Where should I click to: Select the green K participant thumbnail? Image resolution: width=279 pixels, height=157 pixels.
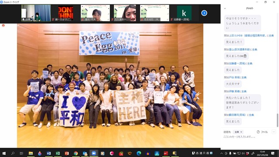pos(184,13)
